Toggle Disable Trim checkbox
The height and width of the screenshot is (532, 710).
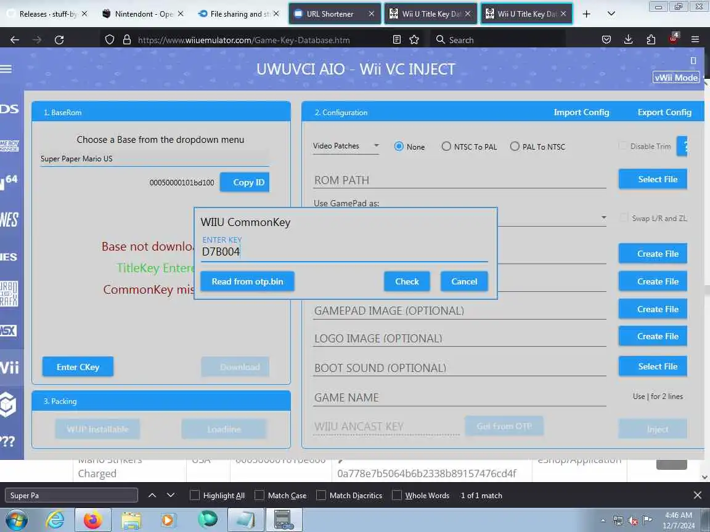[623, 146]
